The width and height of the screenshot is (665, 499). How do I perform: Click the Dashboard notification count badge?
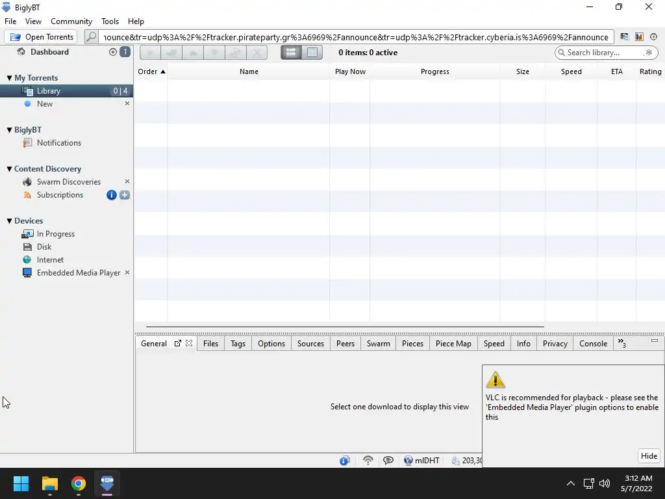pyautogui.click(x=125, y=52)
